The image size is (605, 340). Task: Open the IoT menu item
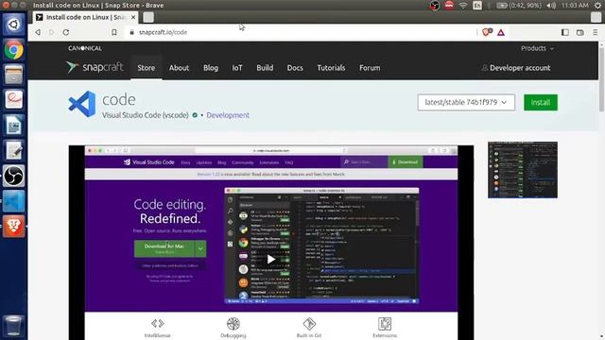tap(237, 68)
